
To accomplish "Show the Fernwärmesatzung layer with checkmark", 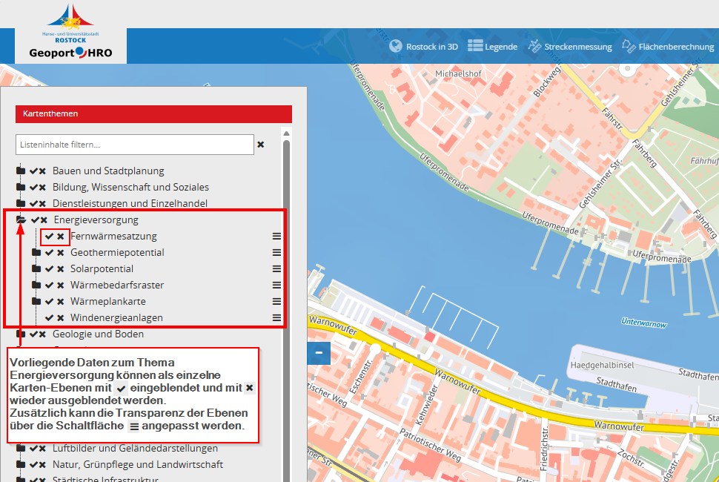I will (x=49, y=237).
